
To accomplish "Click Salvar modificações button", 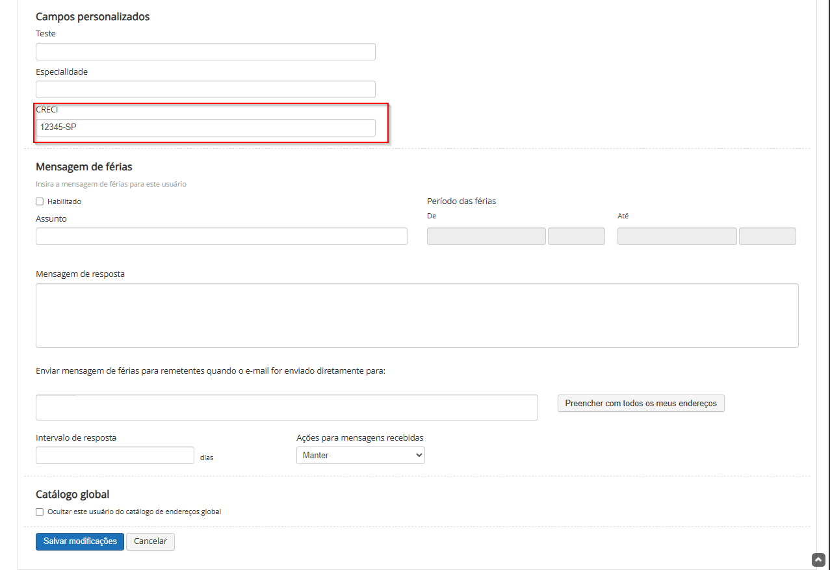I will 80,541.
